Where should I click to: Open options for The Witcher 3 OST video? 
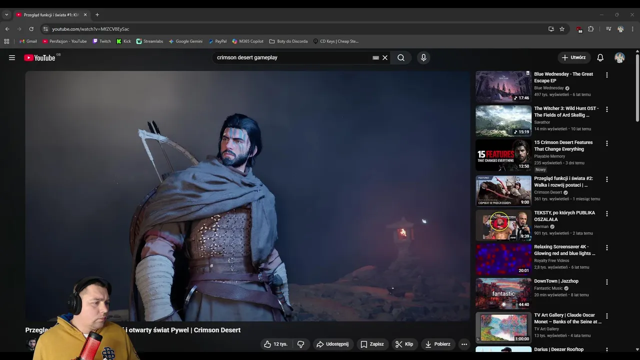click(x=607, y=109)
